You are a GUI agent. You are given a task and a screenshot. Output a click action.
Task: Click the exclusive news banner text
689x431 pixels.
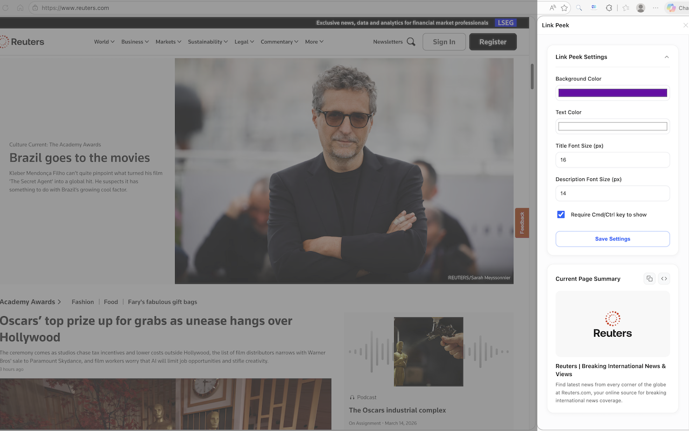click(x=402, y=23)
